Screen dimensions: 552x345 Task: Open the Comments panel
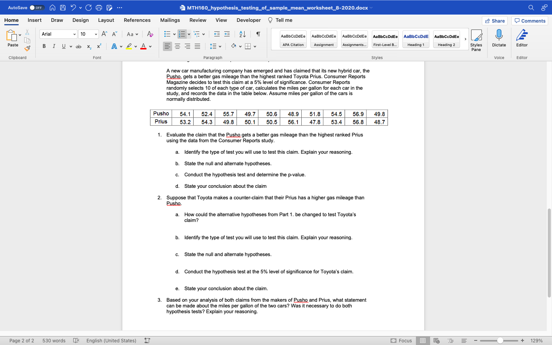point(529,21)
